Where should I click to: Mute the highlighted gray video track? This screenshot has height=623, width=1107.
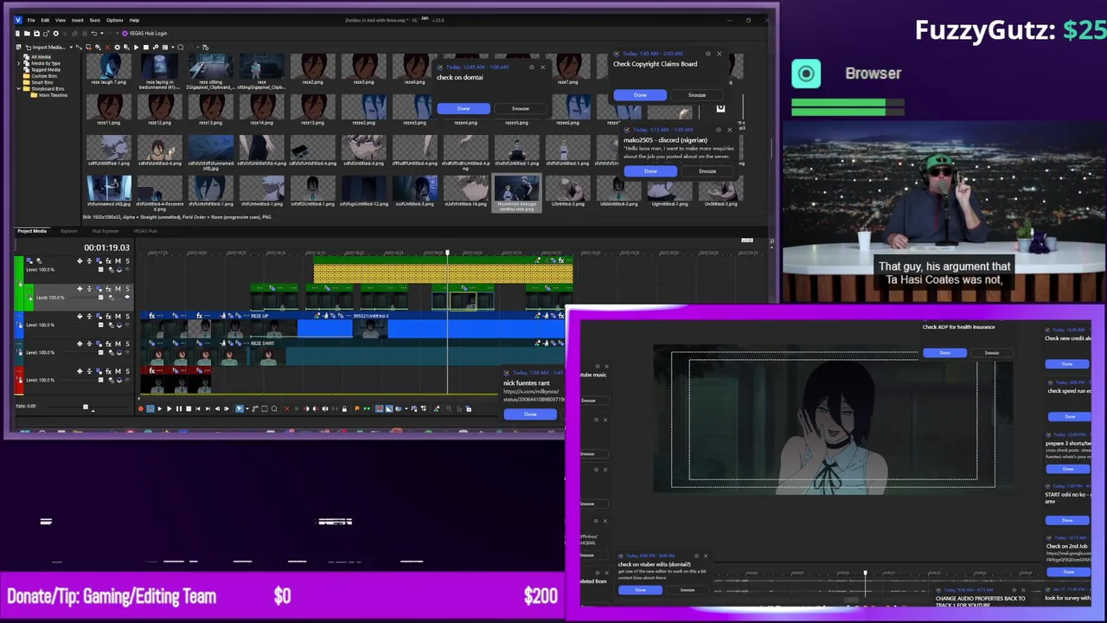[118, 289]
